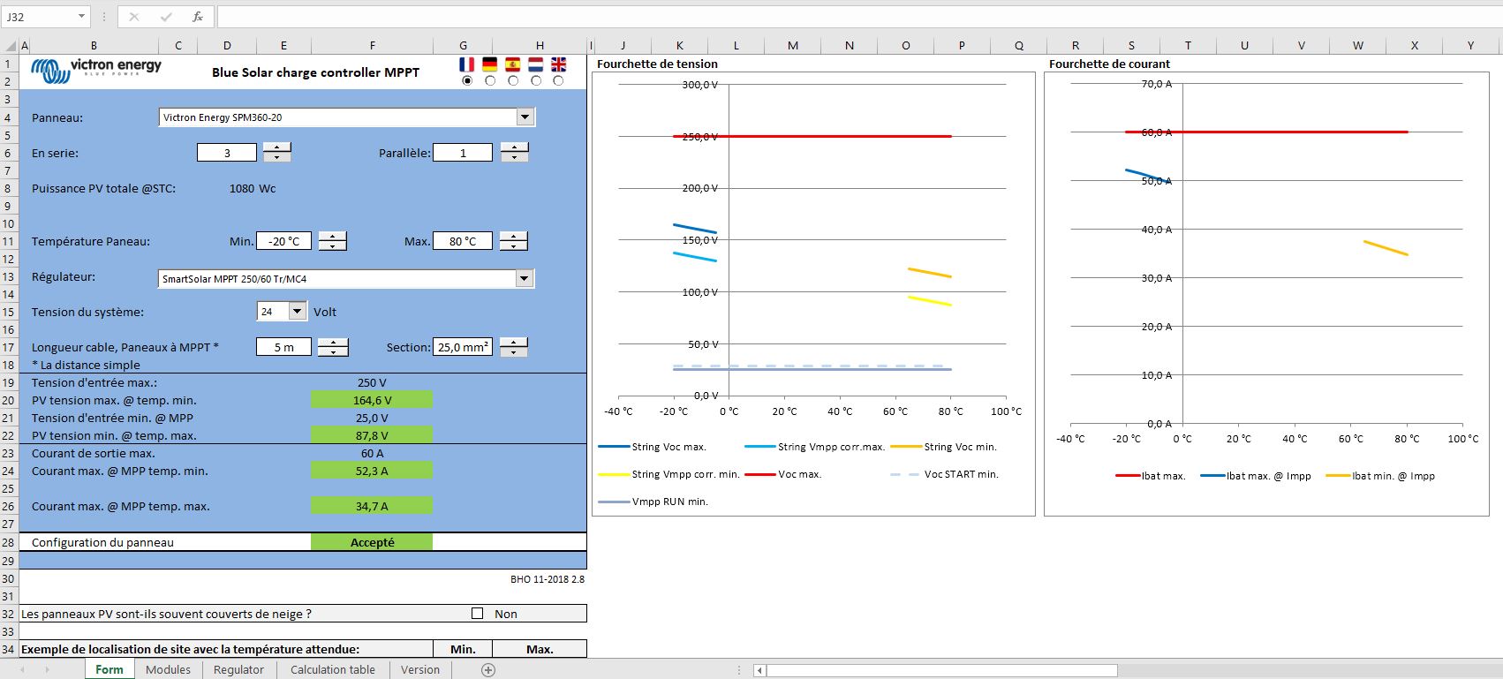
Task: Adjust the Section cable size spinner
Action: coord(513,347)
